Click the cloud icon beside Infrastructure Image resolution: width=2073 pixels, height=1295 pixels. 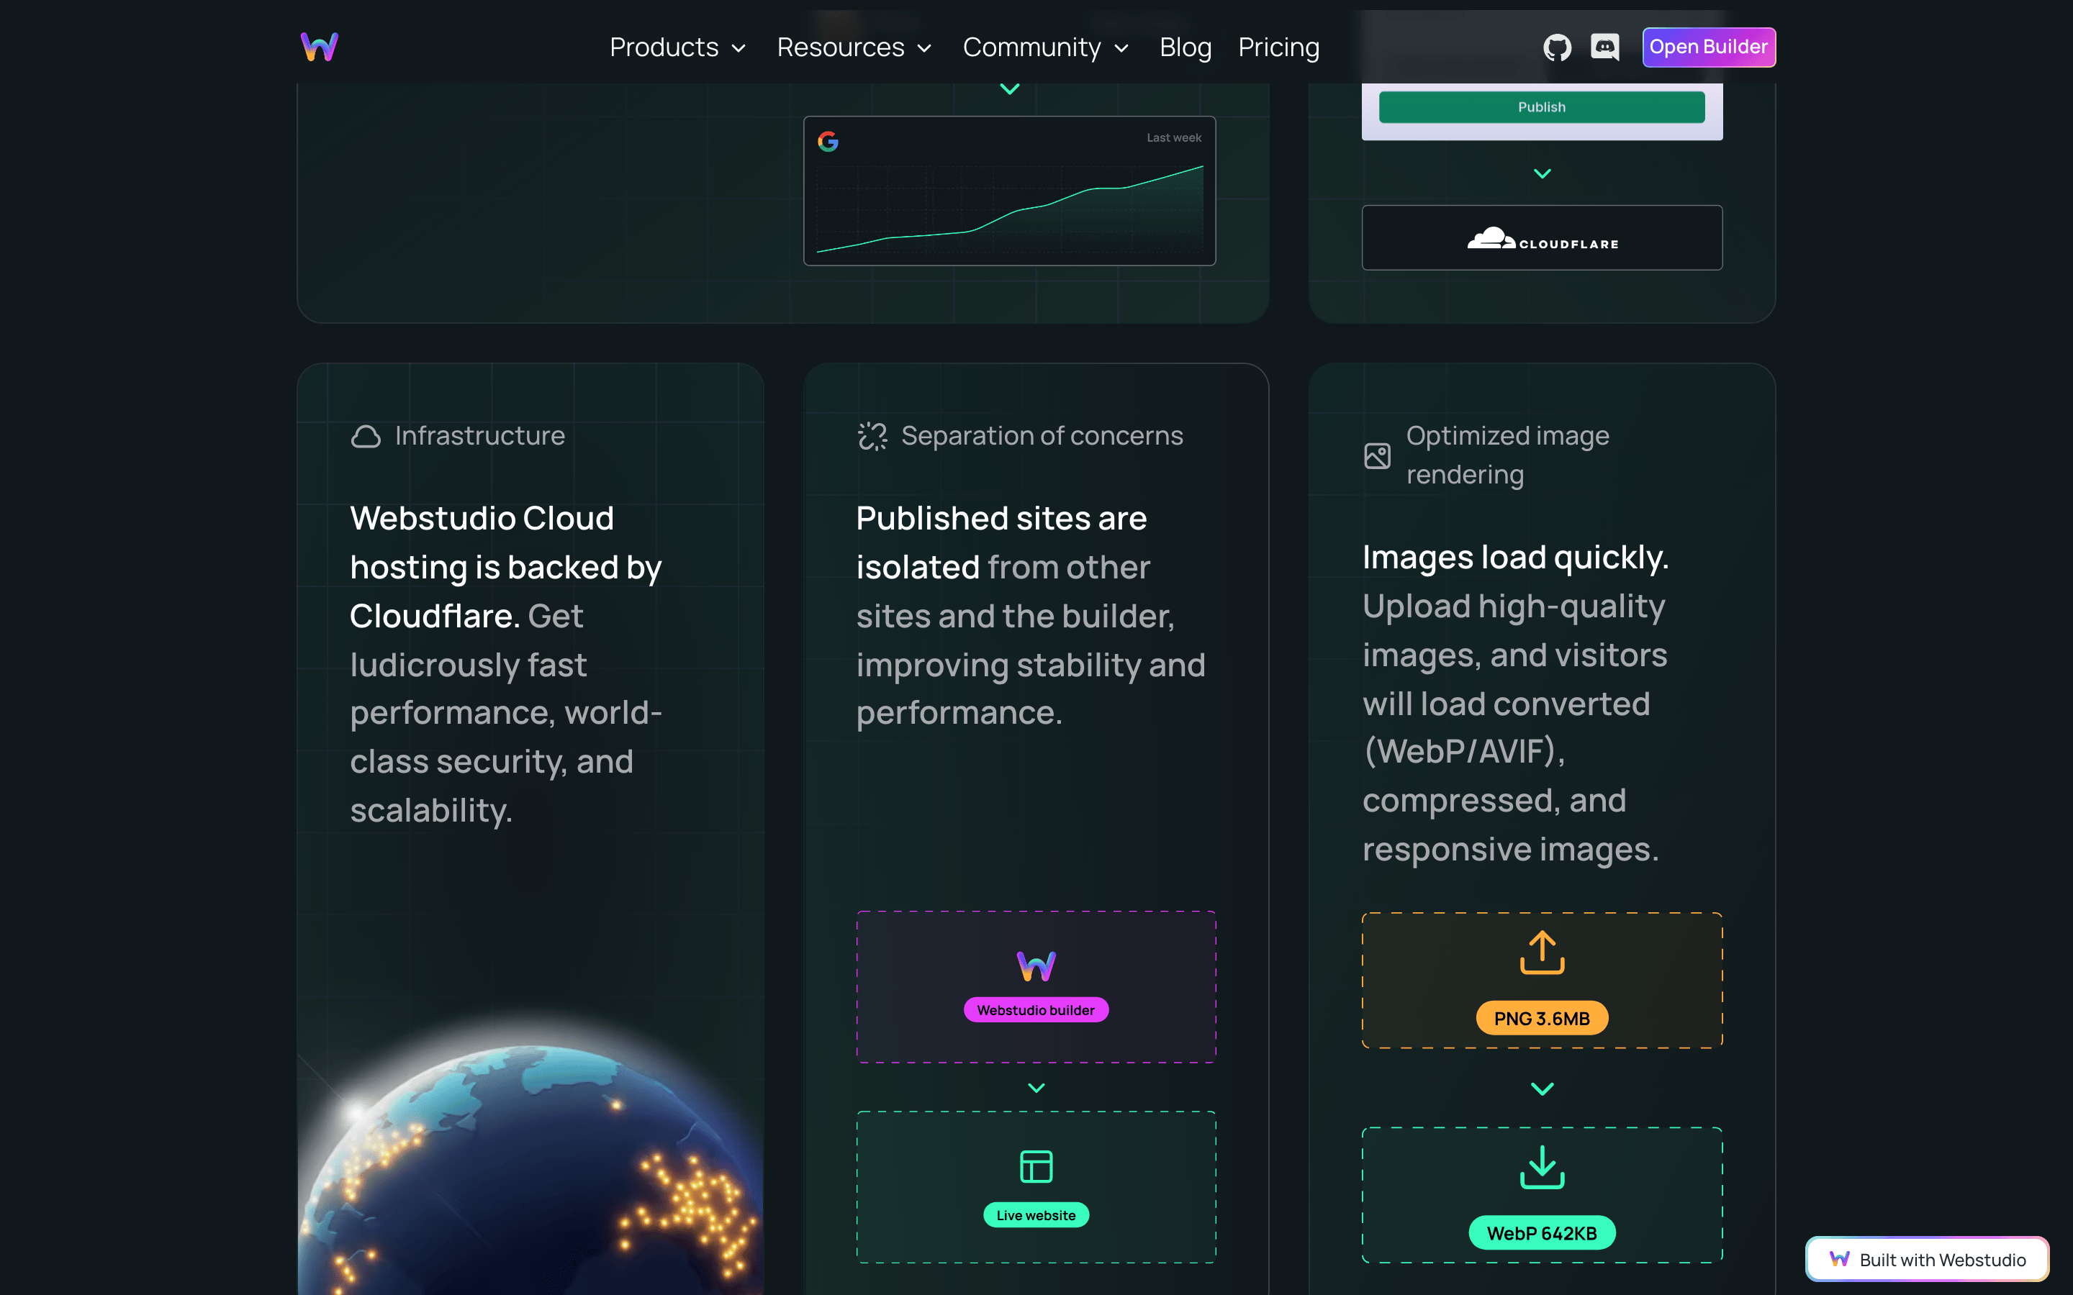click(366, 437)
